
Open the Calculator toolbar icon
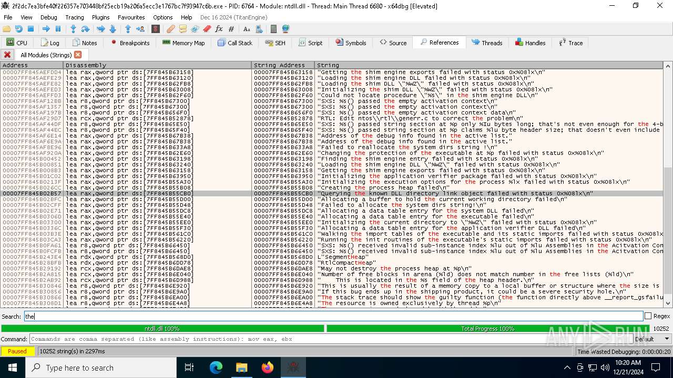click(273, 29)
